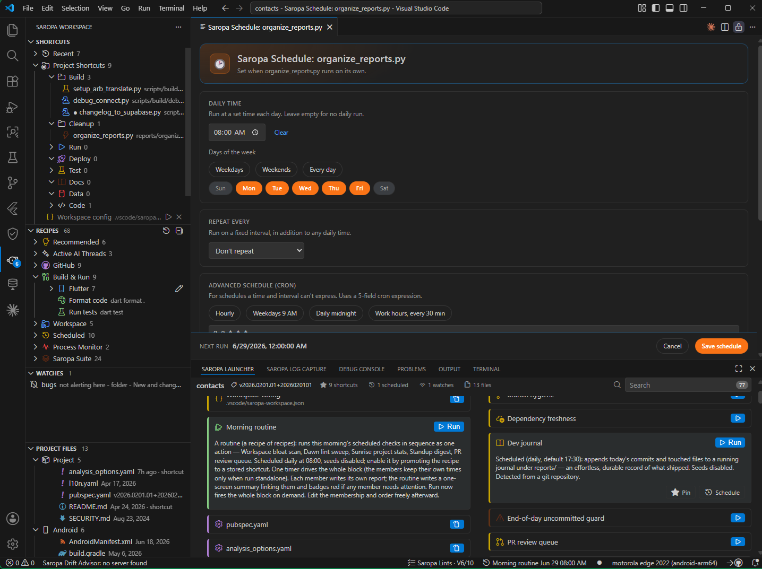Open the Selection menu
This screenshot has width=762, height=569.
(x=75, y=8)
